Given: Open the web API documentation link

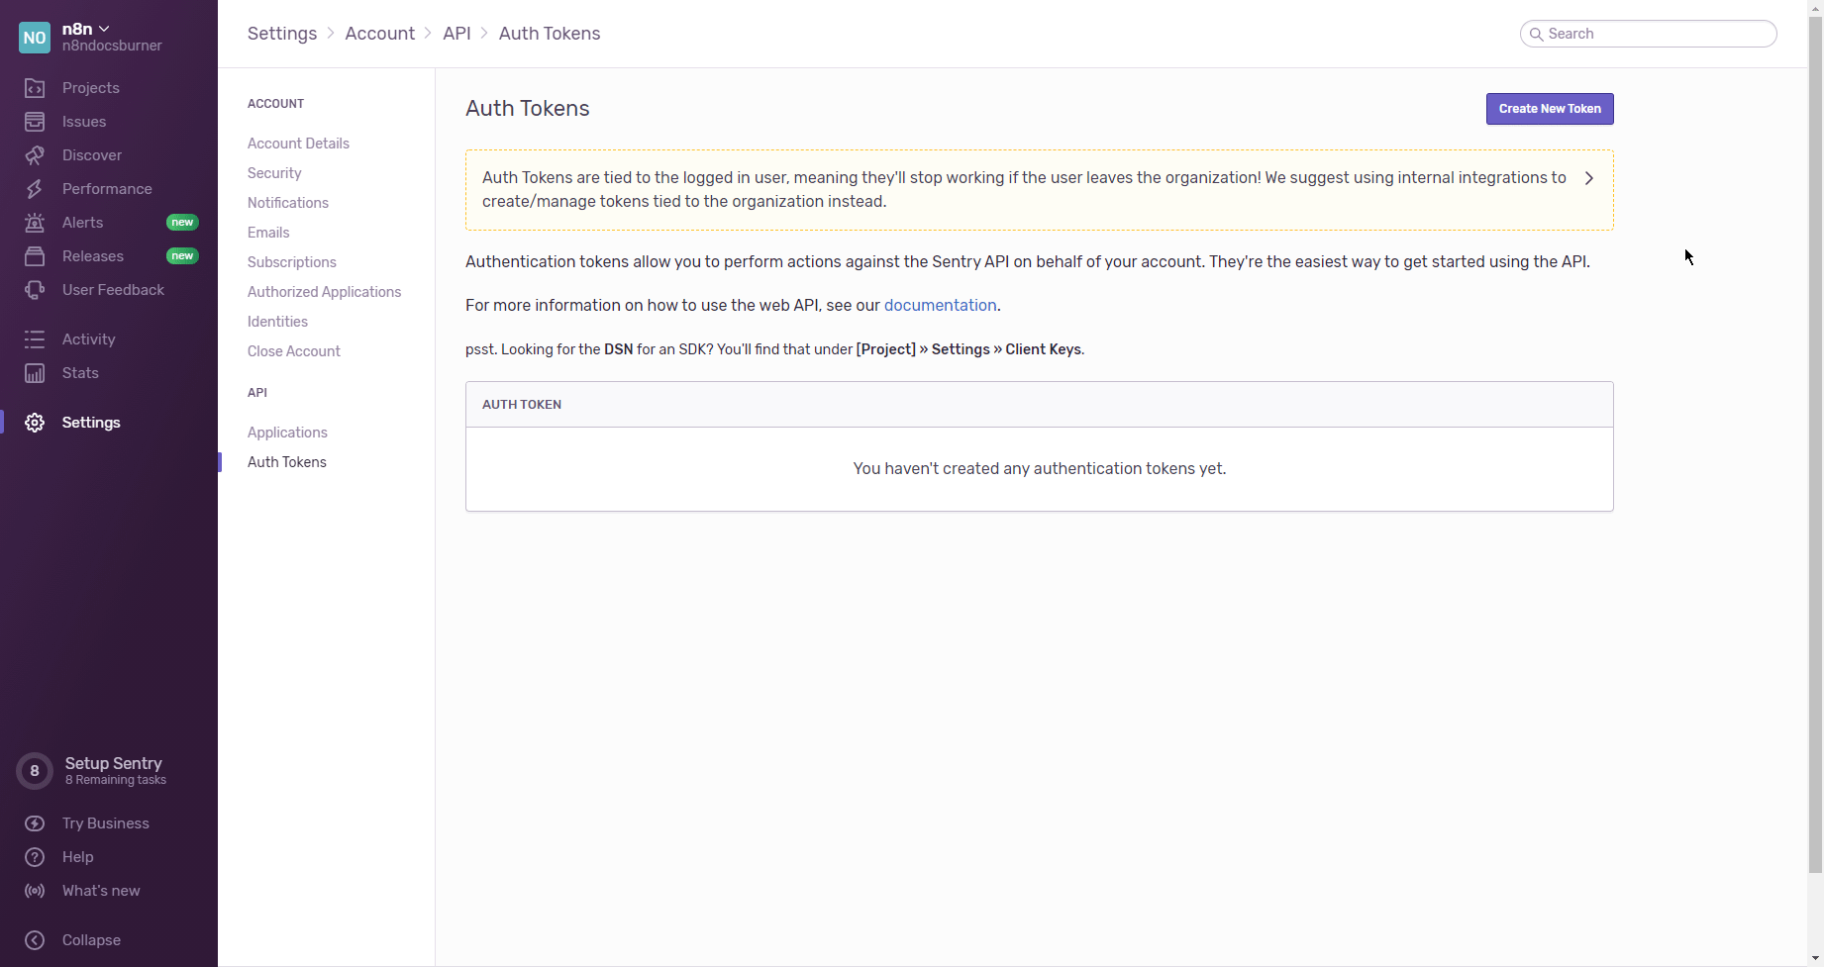Looking at the screenshot, I should pyautogui.click(x=940, y=305).
